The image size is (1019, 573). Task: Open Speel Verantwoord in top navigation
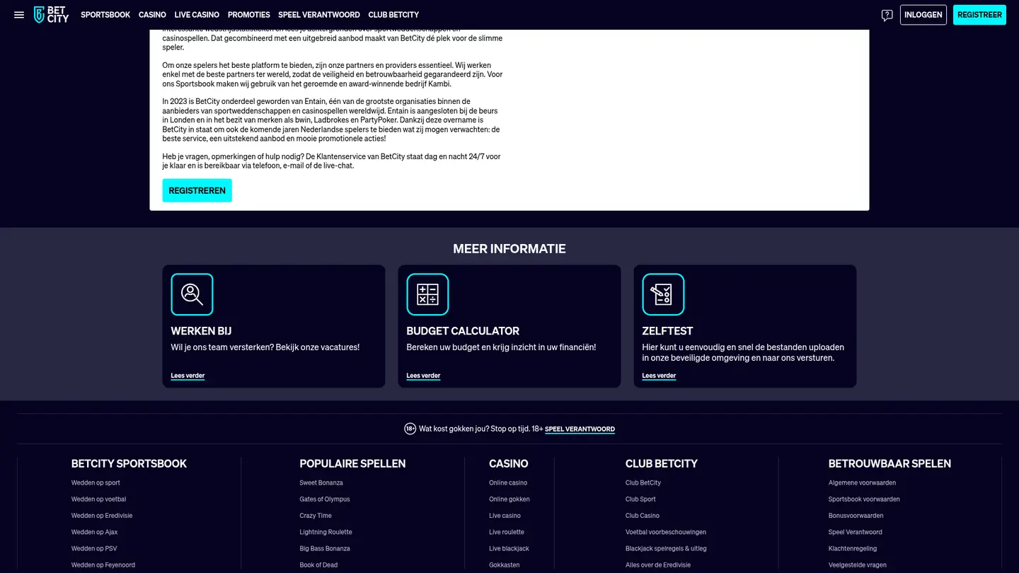point(319,15)
